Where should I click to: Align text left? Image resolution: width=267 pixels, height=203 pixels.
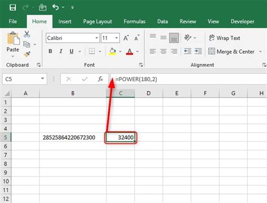pyautogui.click(x=153, y=51)
